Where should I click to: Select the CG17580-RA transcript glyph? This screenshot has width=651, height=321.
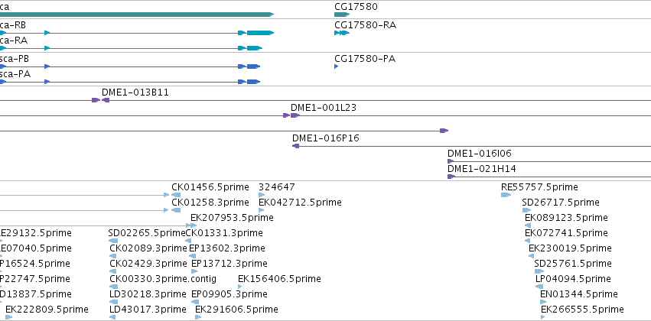(x=342, y=33)
